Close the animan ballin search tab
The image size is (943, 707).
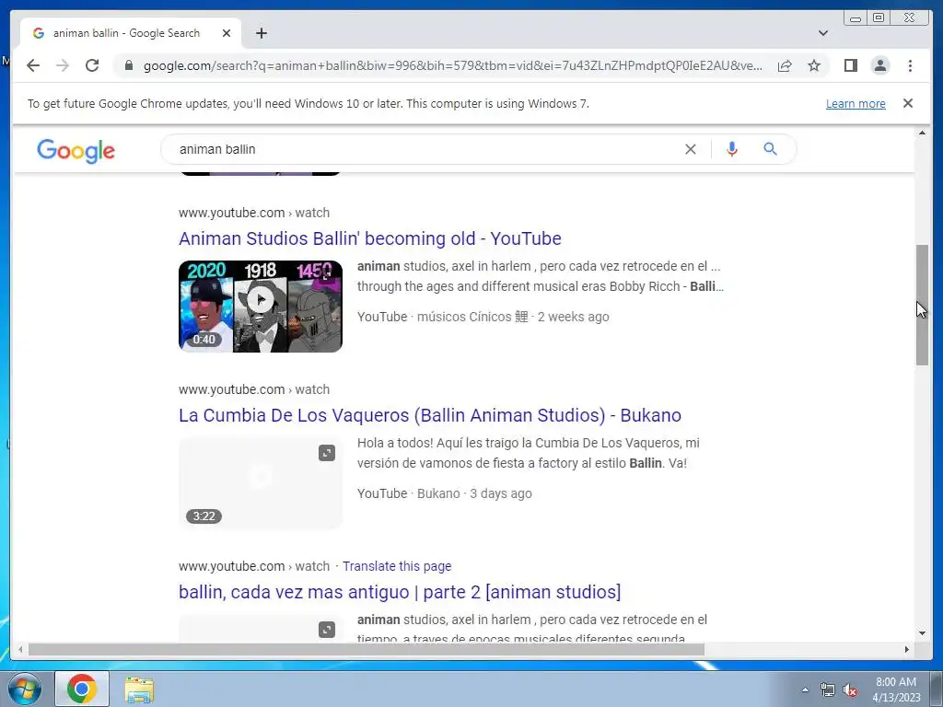[x=227, y=33]
